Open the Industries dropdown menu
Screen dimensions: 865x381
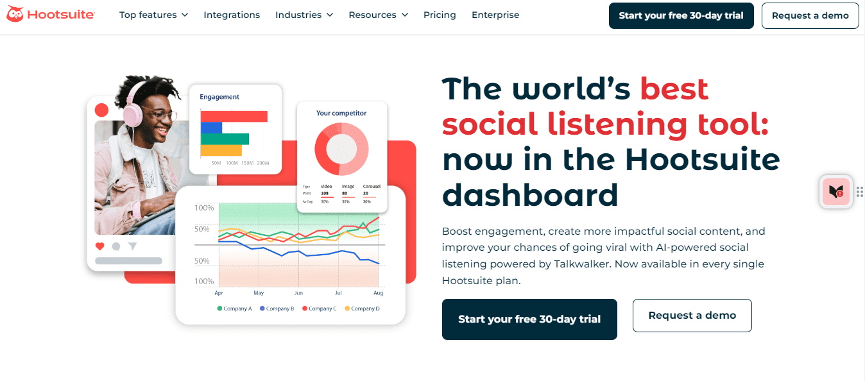pos(304,15)
